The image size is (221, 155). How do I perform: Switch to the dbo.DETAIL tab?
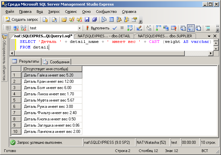[104, 36]
